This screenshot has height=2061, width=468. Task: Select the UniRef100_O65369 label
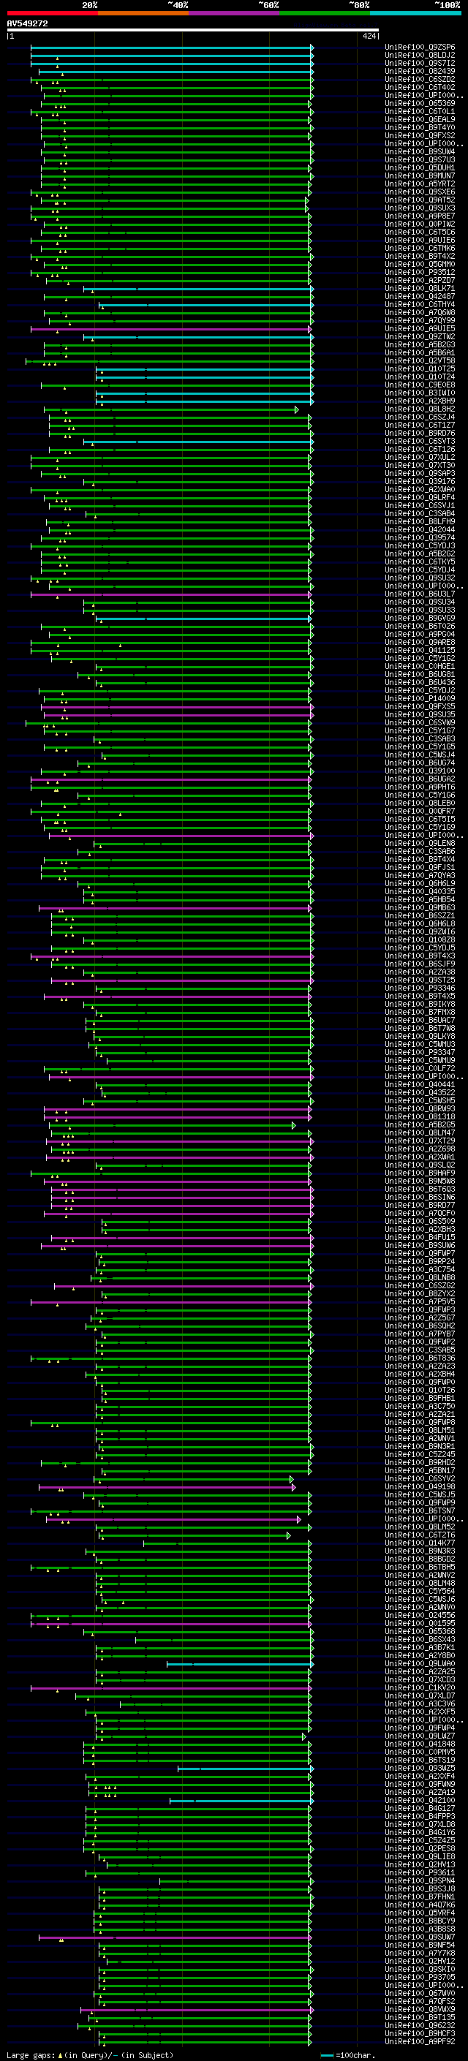point(420,103)
